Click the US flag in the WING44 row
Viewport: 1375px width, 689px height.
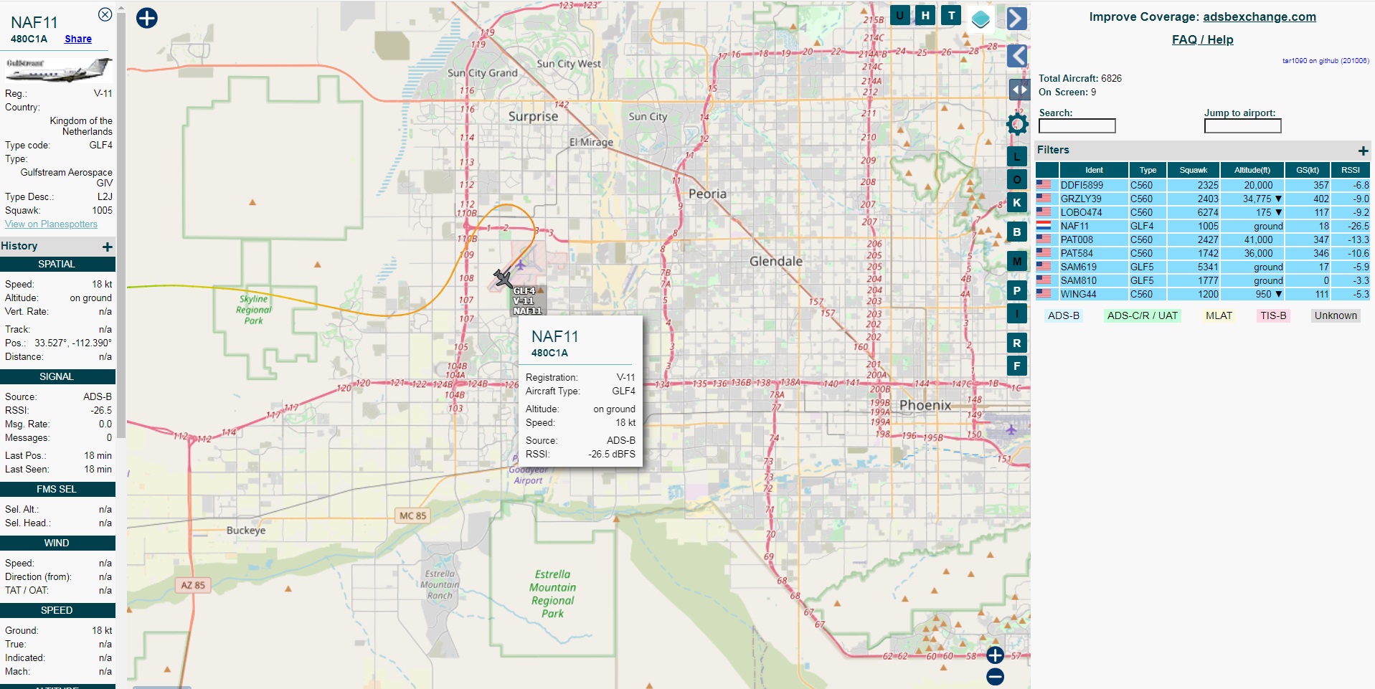pos(1044,293)
